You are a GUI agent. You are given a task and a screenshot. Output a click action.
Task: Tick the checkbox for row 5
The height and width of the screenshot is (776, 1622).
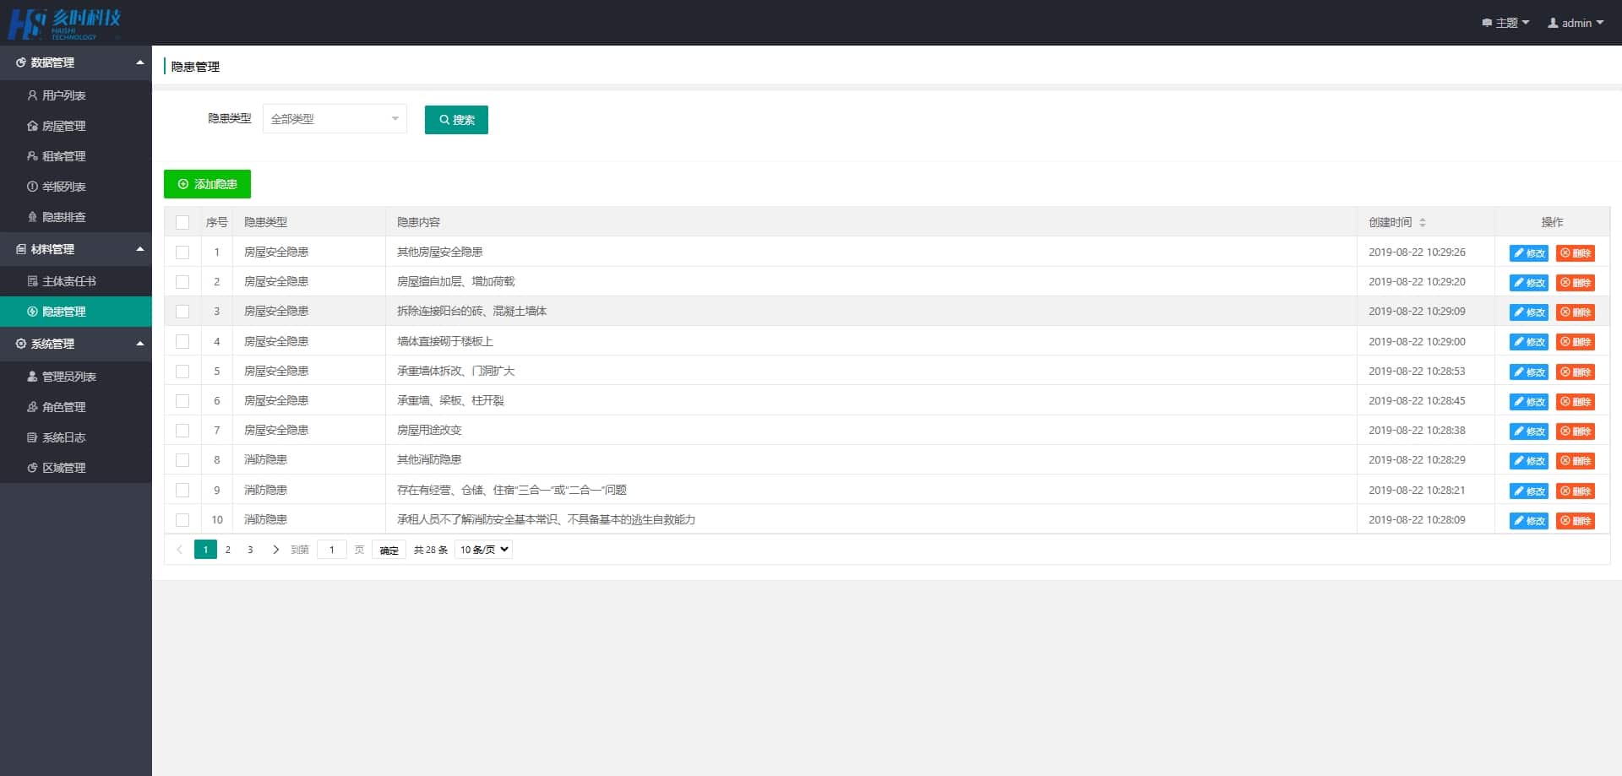point(182,372)
